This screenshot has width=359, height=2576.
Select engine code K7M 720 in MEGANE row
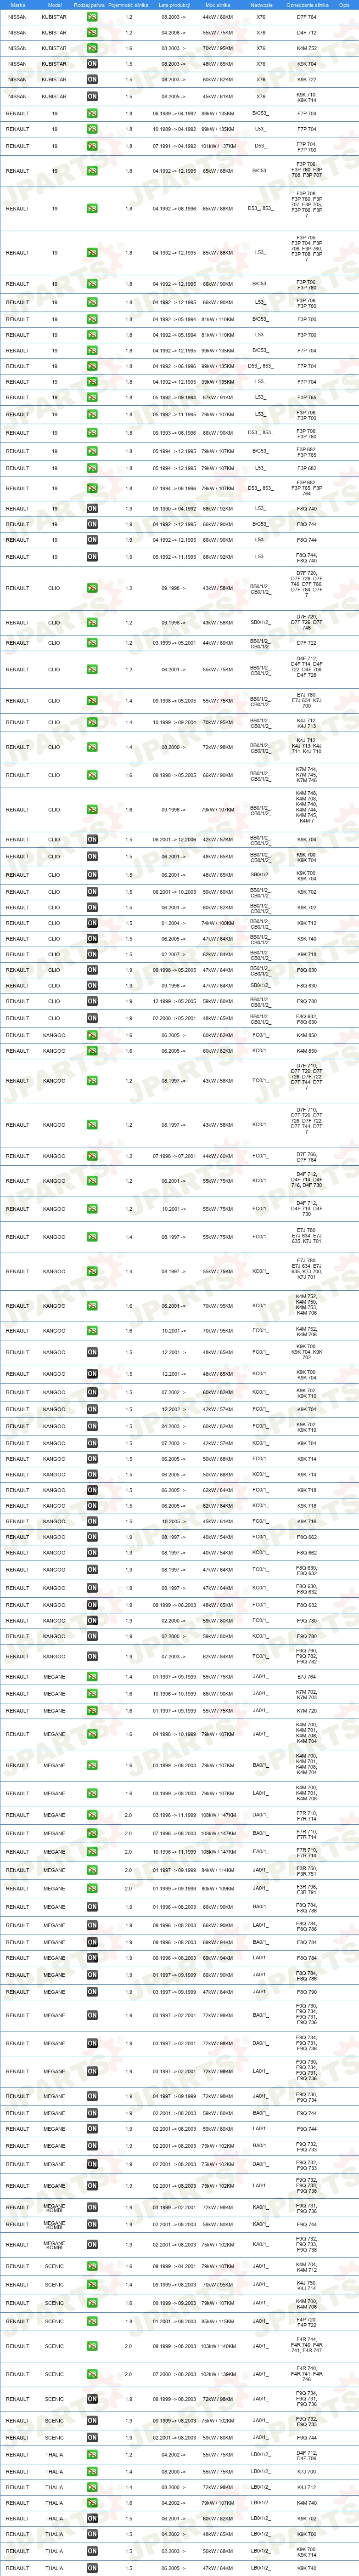pyautogui.click(x=307, y=1711)
